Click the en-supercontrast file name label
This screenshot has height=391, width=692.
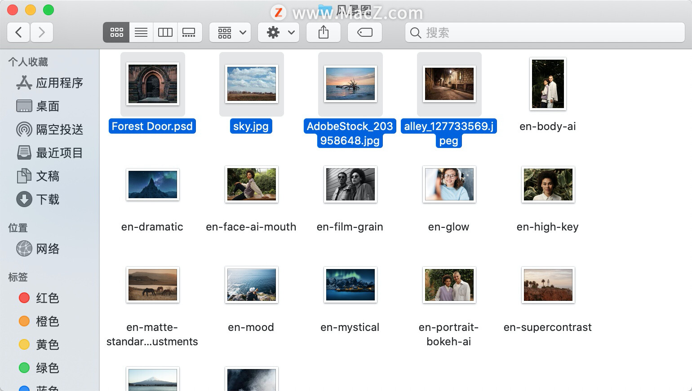548,327
